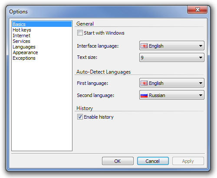Viewport: 217px width, 178px height.
Task: Expand the Text size dropdown
Action: coord(201,58)
